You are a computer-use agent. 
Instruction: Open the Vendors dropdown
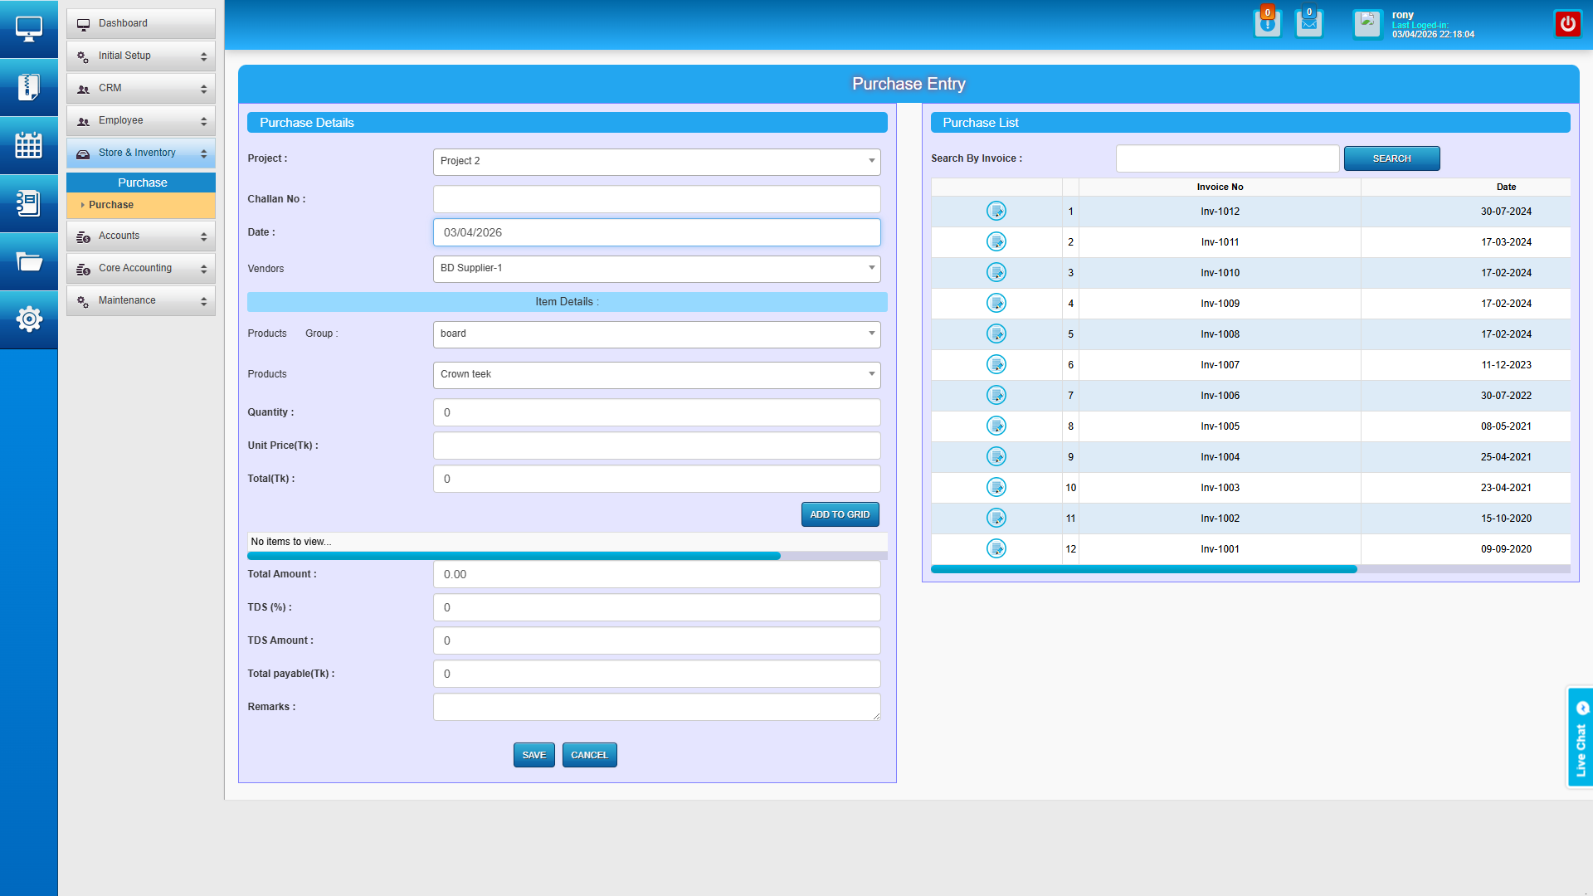coord(655,269)
